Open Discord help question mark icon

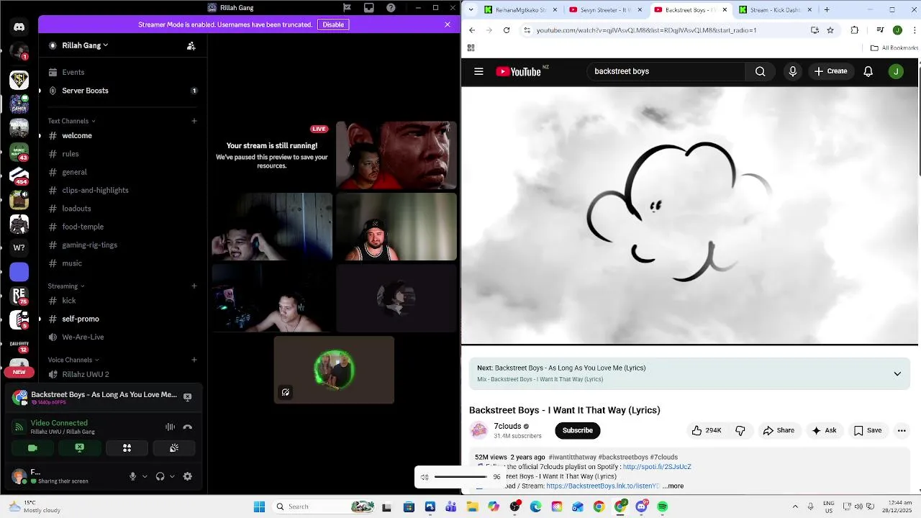pos(391,8)
